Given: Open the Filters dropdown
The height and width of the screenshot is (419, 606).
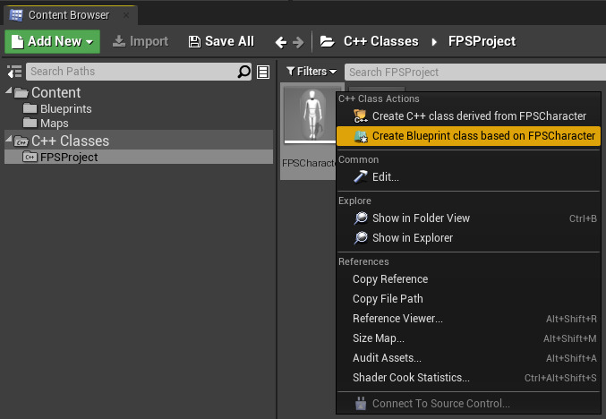Looking at the screenshot, I should [x=312, y=72].
